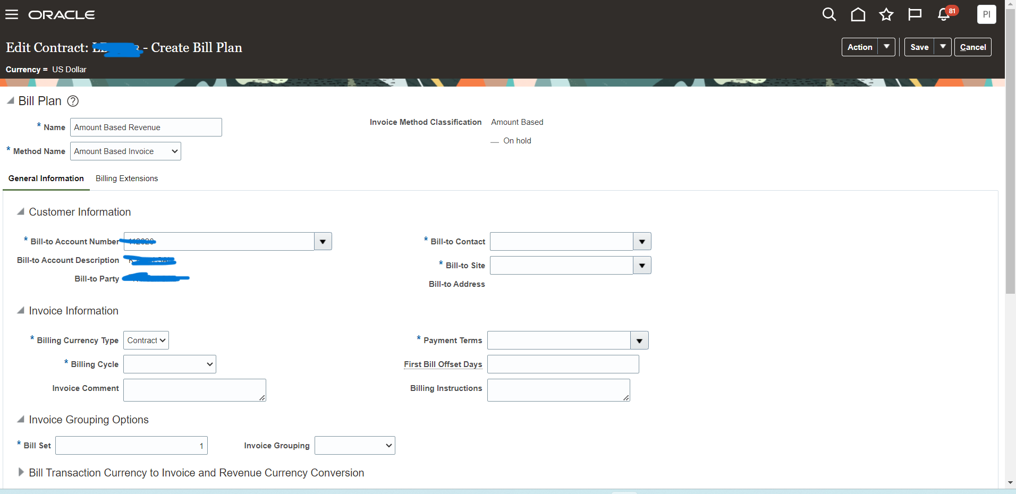Viewport: 1016px width, 494px height.
Task: Open the Bill-to Contact dropdown list
Action: click(641, 241)
